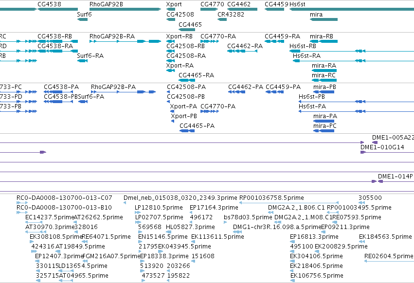
Task: Select transcript CG42508-RB
Action: (186, 46)
